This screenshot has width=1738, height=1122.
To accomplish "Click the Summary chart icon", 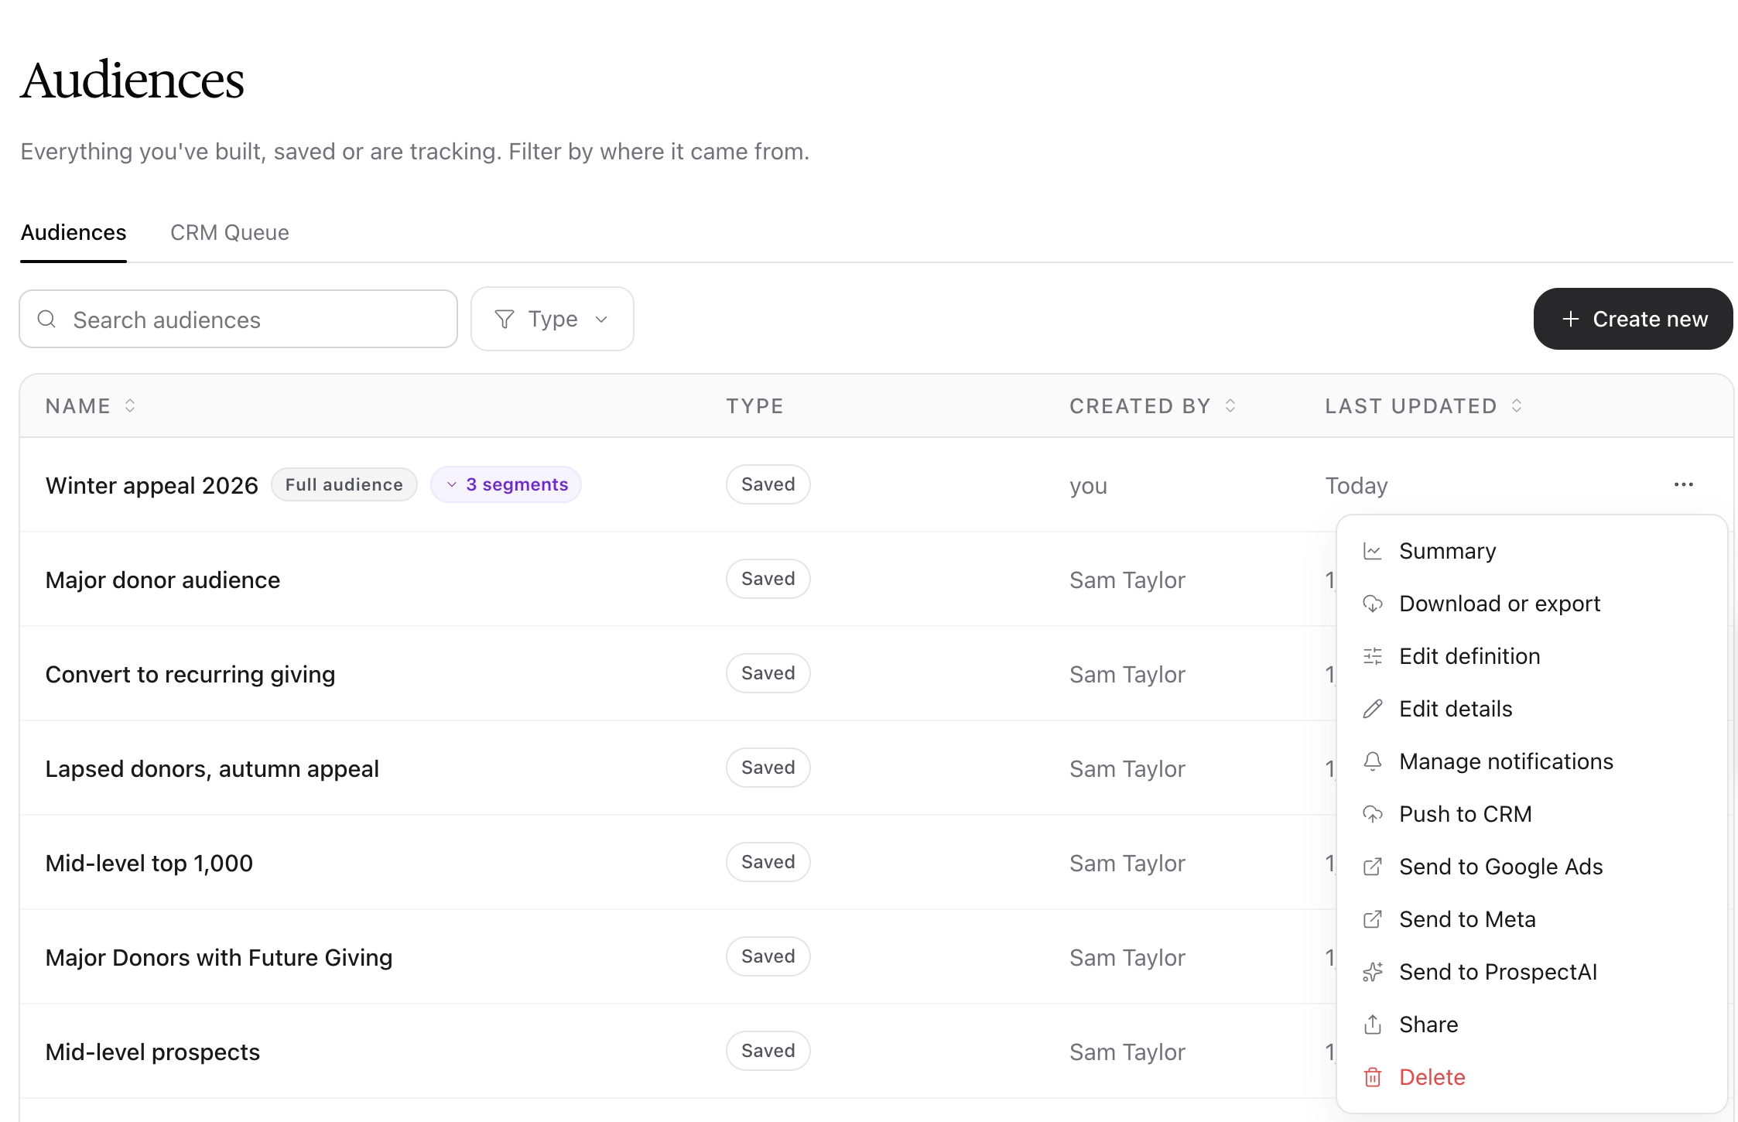I will 1373,551.
